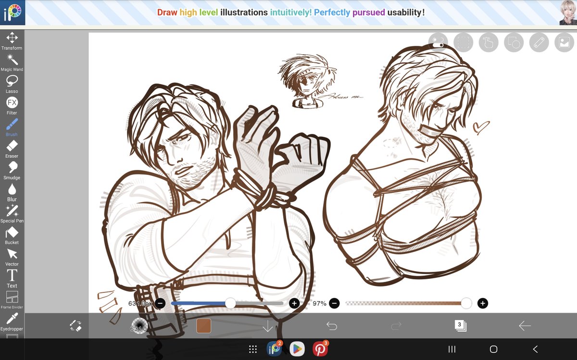Increase opacity with plus button

[483, 303]
